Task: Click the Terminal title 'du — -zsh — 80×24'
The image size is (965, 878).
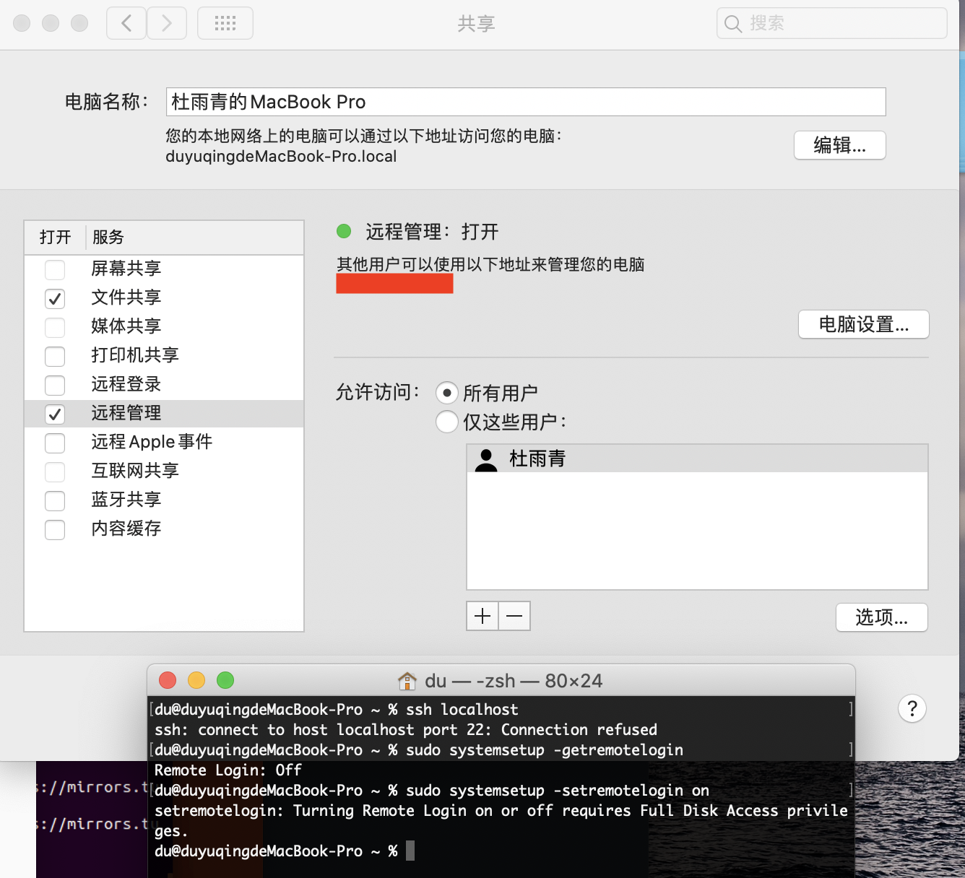Action: pos(513,681)
